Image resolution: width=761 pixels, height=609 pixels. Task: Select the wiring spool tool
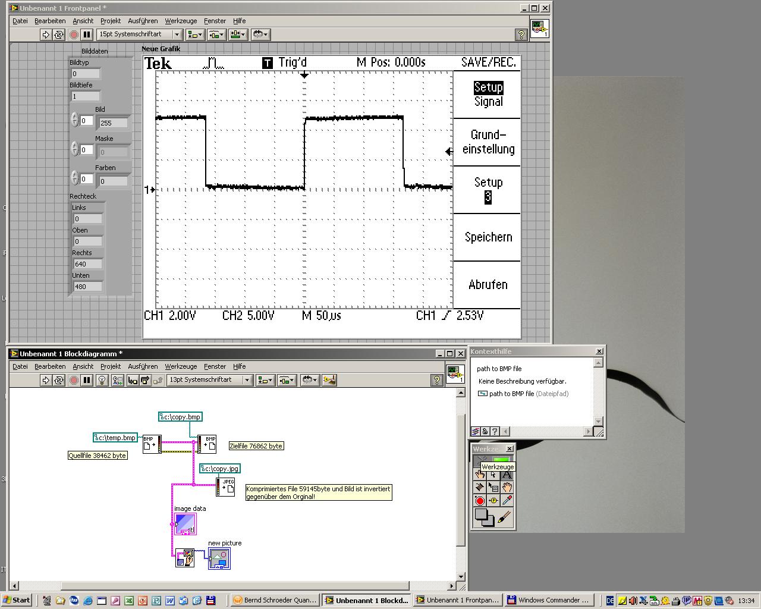click(x=480, y=488)
